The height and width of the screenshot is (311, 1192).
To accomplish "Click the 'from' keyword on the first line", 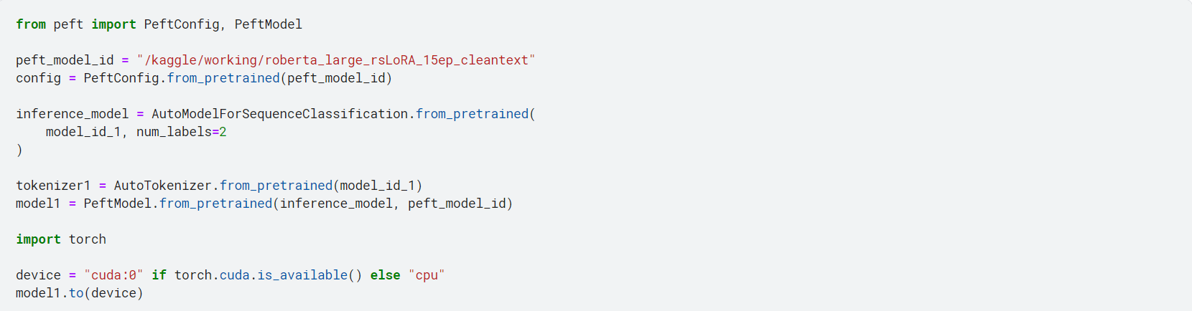I will (x=31, y=24).
